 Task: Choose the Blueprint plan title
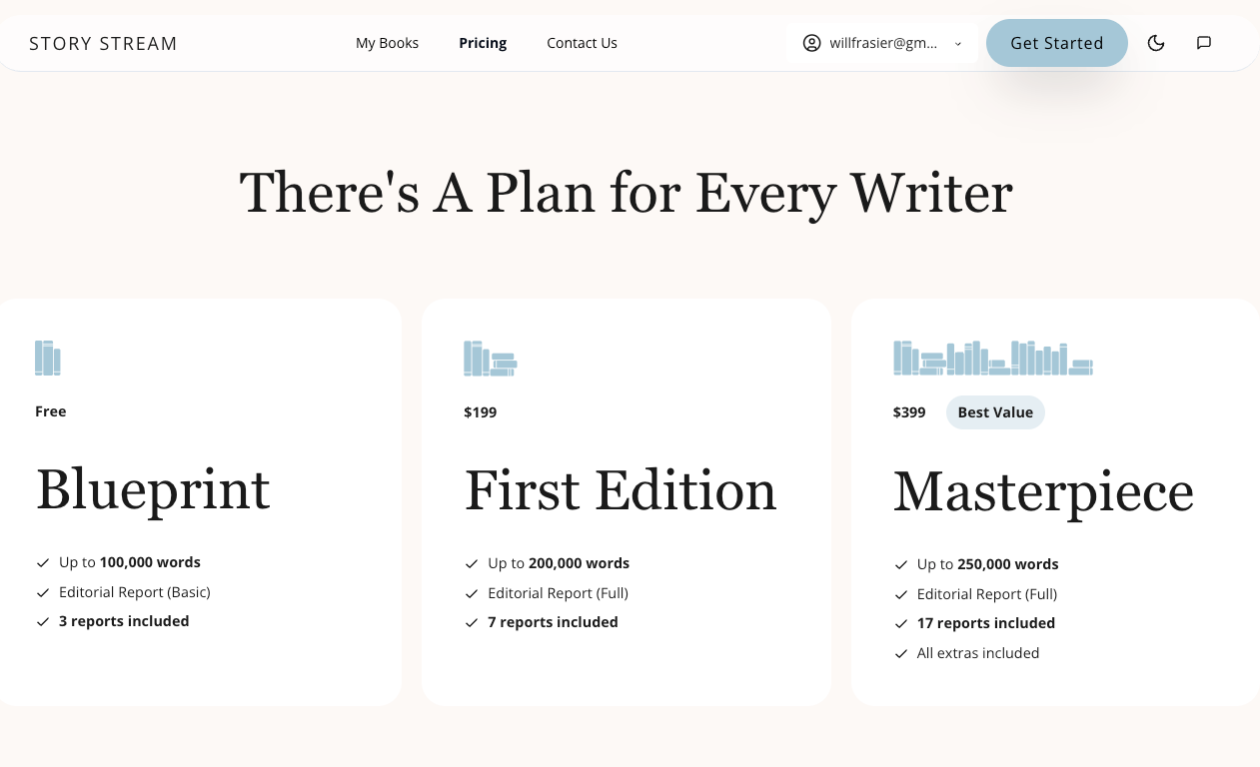153,489
